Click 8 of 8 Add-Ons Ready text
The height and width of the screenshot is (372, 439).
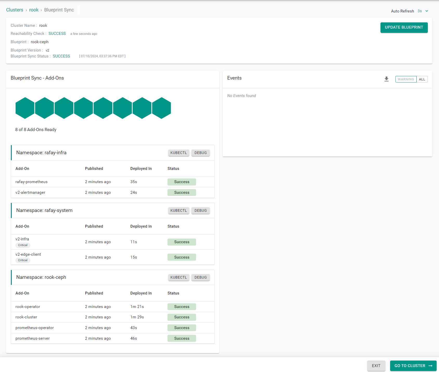pos(36,130)
